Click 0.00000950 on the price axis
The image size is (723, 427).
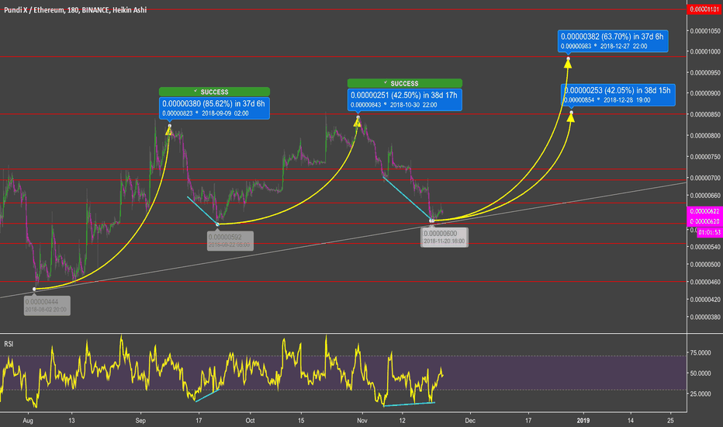(705, 72)
